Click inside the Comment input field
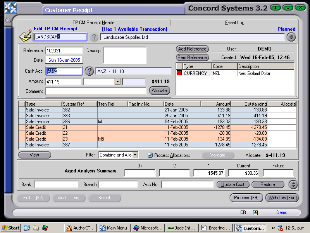310x233 pixels. 97,91
